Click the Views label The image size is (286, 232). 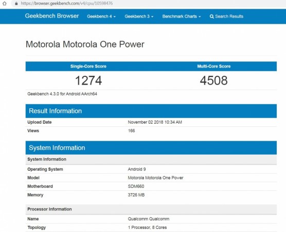[33, 131]
